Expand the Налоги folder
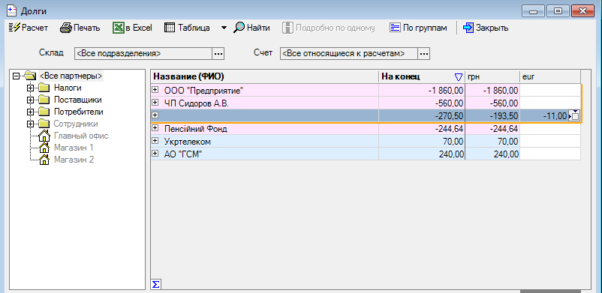The height and width of the screenshot is (293, 602). click(31, 88)
